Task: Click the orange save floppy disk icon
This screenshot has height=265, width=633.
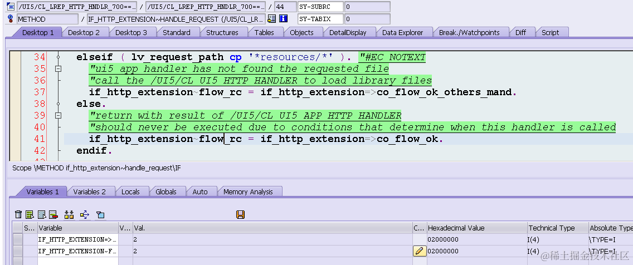Action: pos(241,214)
